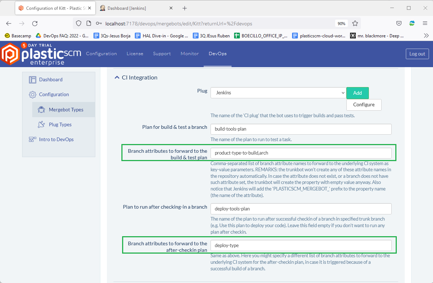Click the deploy-type attributes field
433x283 pixels.
click(301, 245)
